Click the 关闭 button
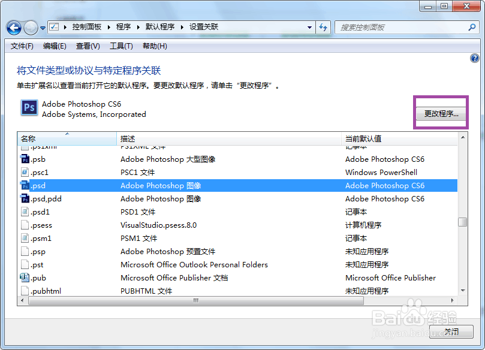 (x=451, y=332)
